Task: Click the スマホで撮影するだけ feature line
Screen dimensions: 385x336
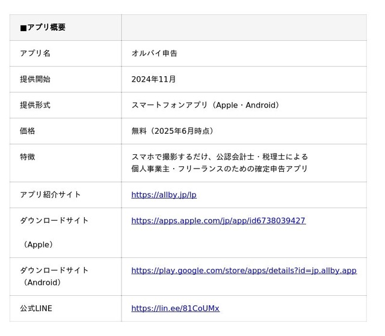Action: coord(220,157)
